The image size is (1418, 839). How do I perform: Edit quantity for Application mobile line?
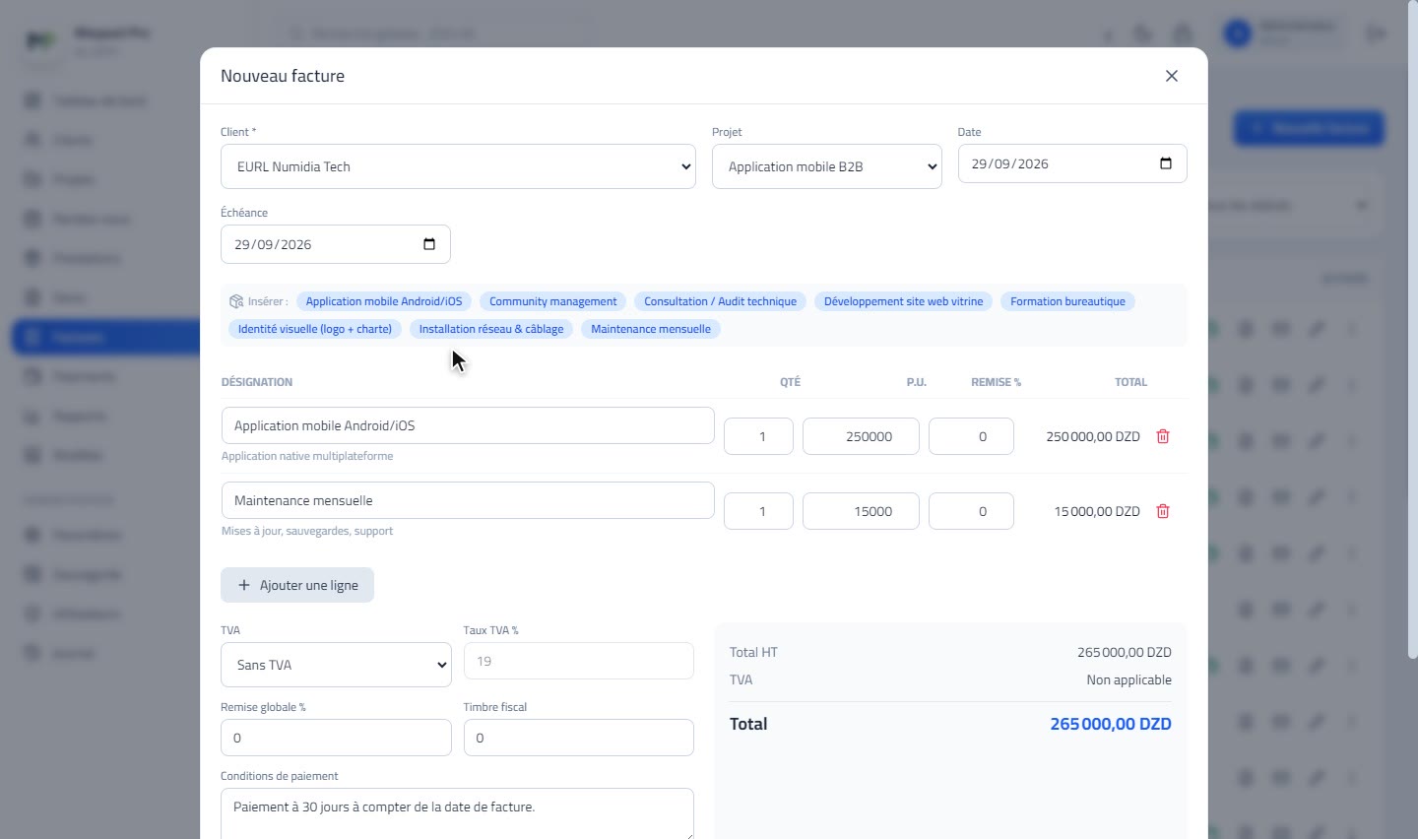(x=758, y=436)
